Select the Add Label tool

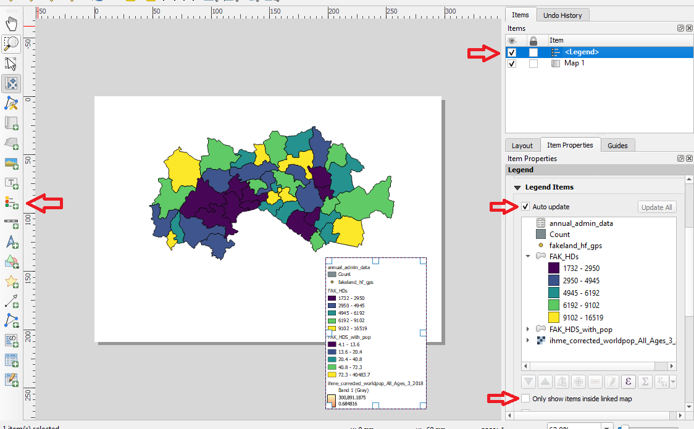tap(11, 183)
